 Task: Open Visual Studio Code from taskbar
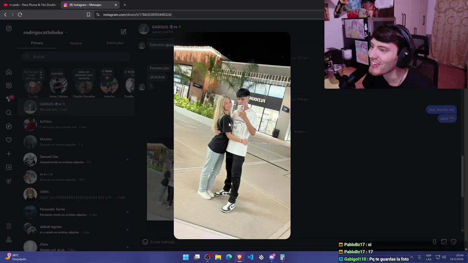(250, 257)
